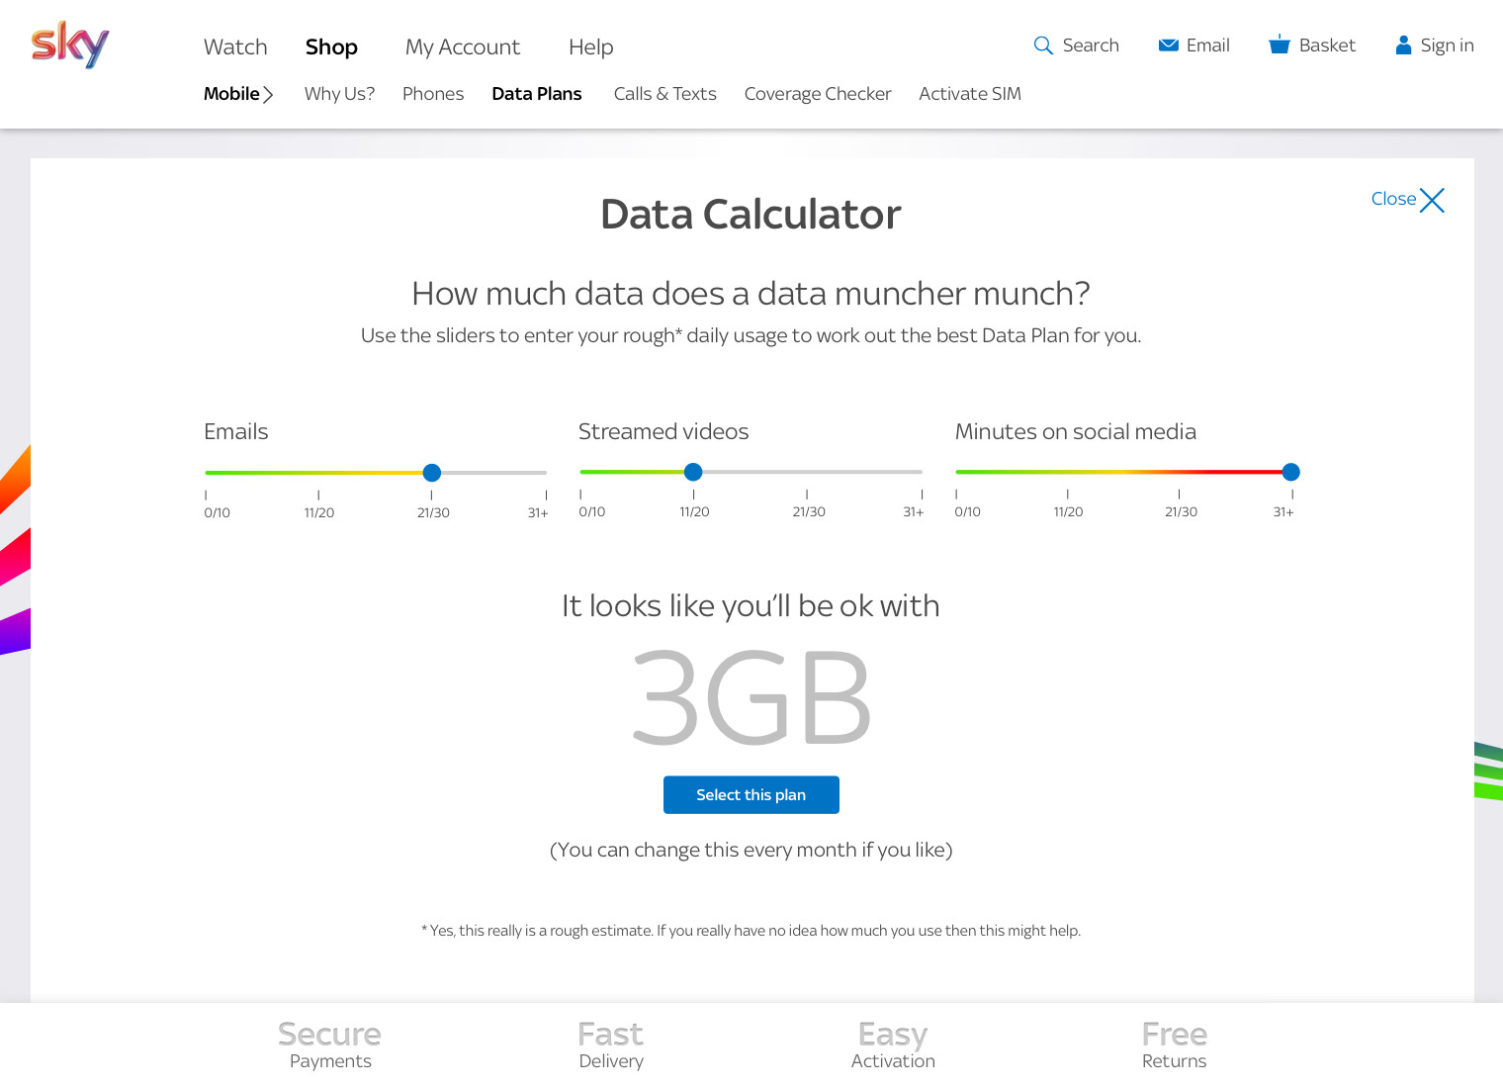The image size is (1503, 1088).
Task: Click the social media slider handle
Action: point(1290,472)
